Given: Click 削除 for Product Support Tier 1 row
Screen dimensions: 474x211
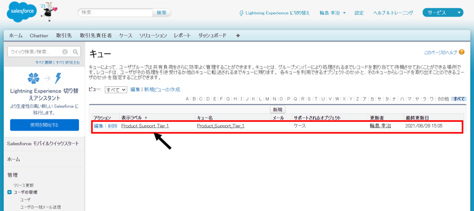Looking at the screenshot, I should pyautogui.click(x=113, y=126).
